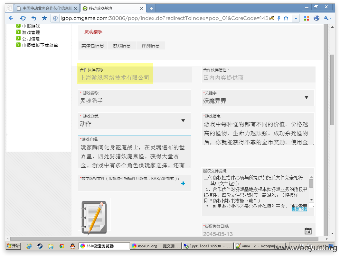Click the page vertical scrollbar thumb
This screenshot has height=257, width=340.
pyautogui.click(x=332, y=90)
